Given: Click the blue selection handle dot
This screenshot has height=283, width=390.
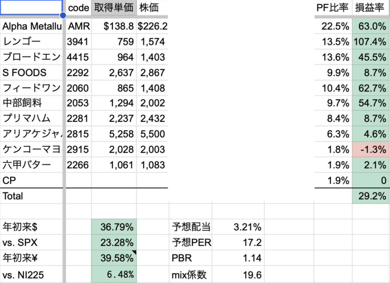Looking at the screenshot, I should [63, 15].
